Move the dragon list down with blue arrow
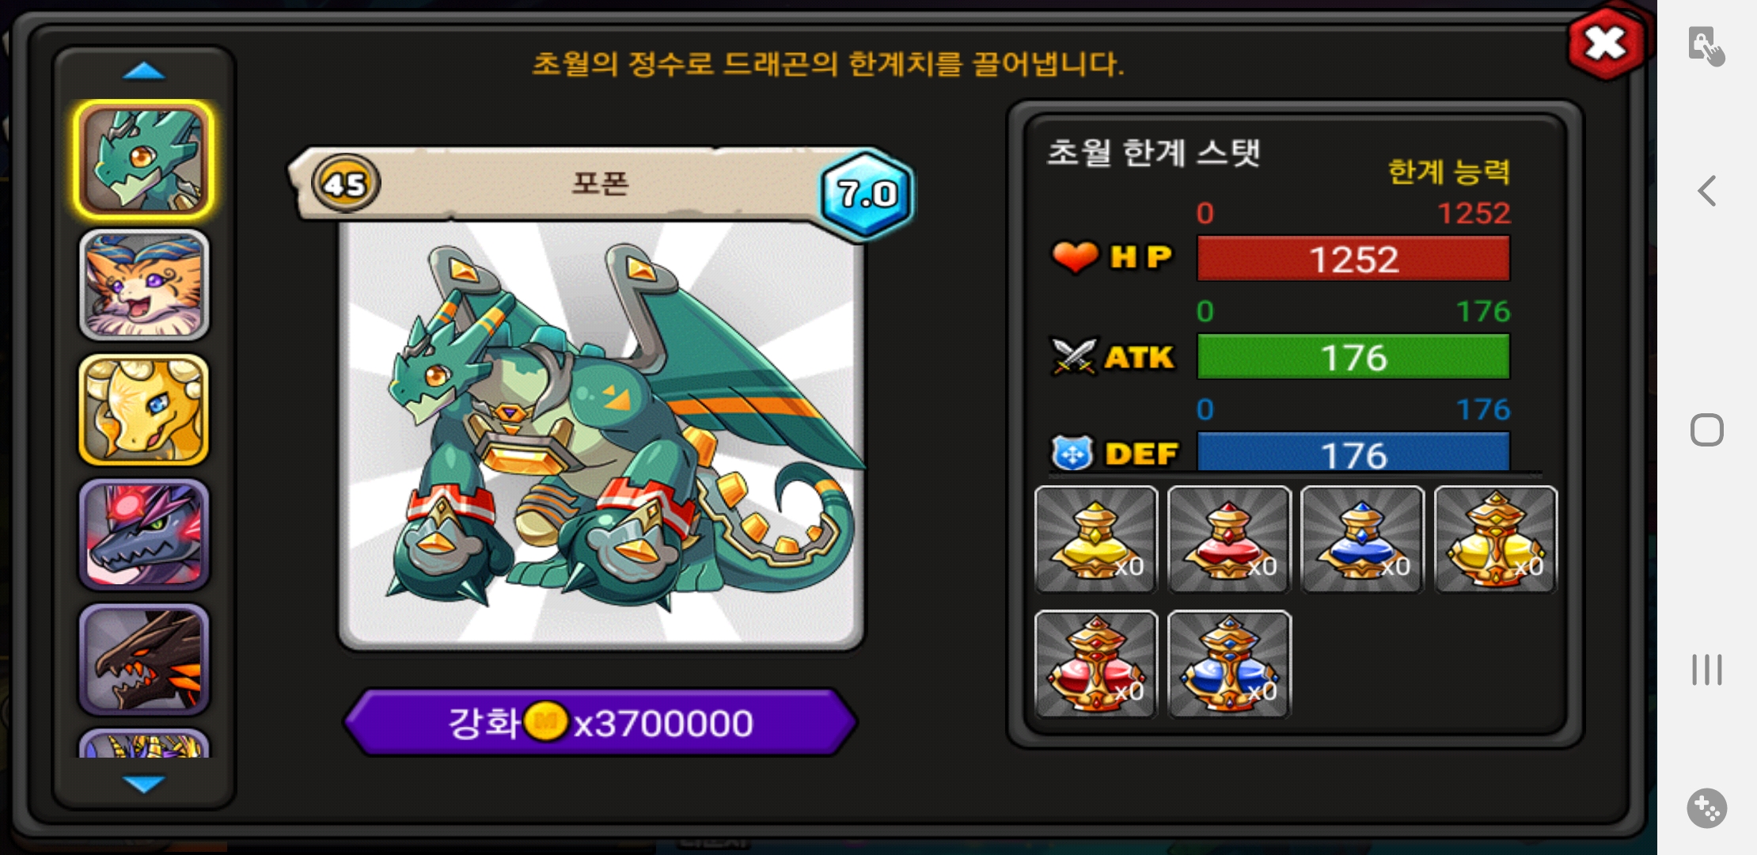The height and width of the screenshot is (855, 1757). pos(144,784)
